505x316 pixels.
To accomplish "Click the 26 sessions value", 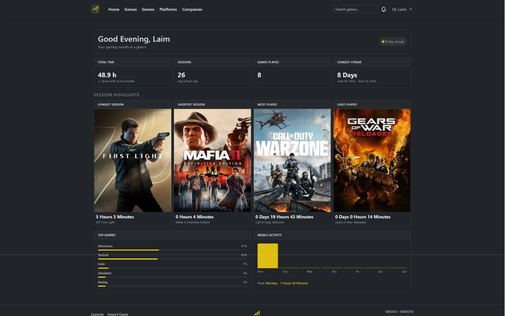I will 181,75.
